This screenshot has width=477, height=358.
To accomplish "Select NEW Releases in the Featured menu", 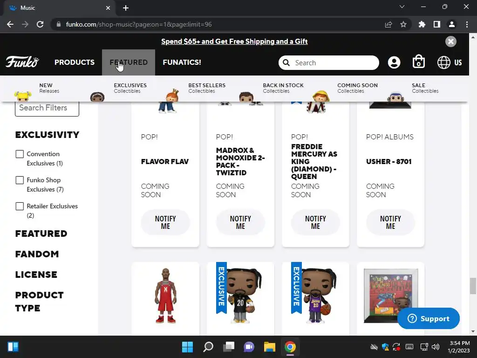I will point(49,88).
